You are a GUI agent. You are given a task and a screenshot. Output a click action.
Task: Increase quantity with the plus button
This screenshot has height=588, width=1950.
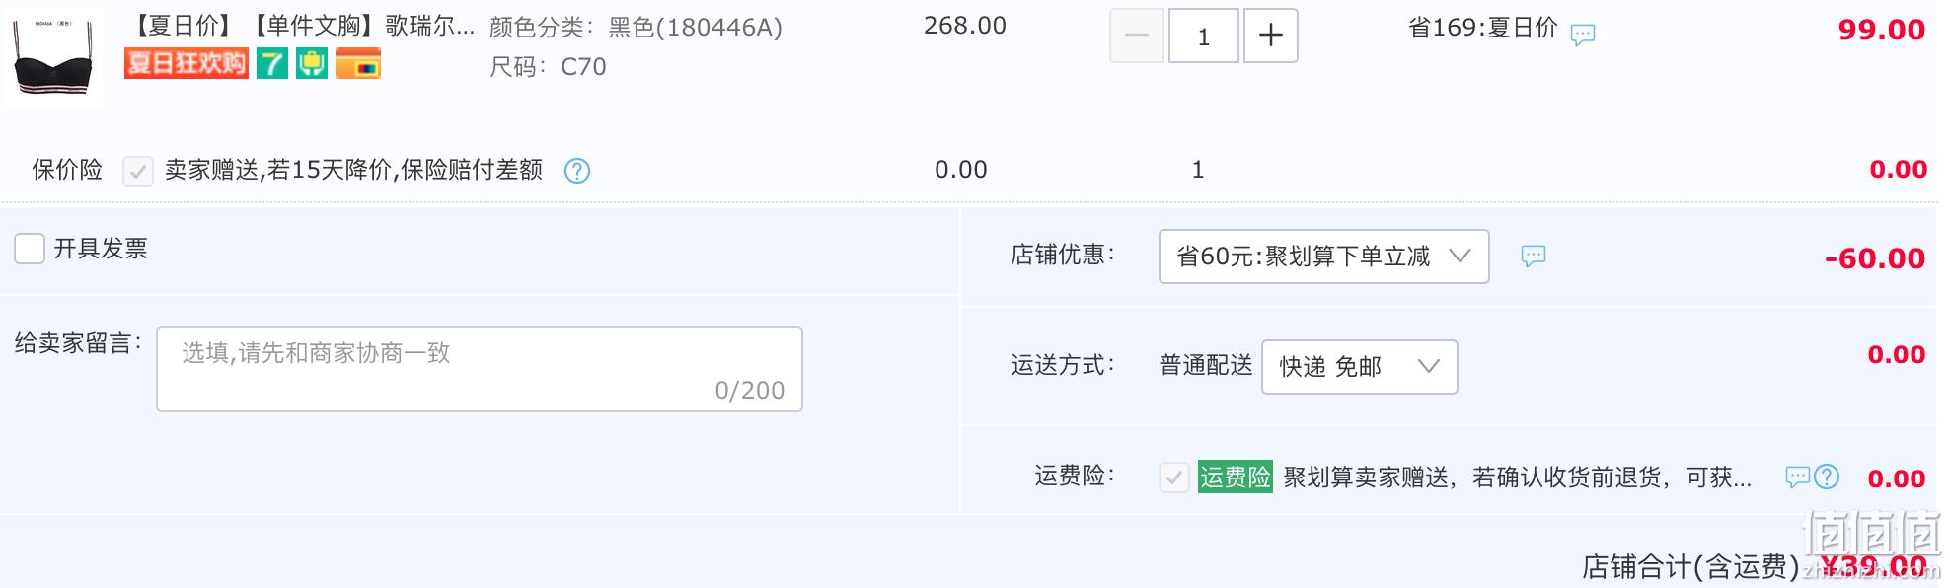pyautogui.click(x=1271, y=36)
